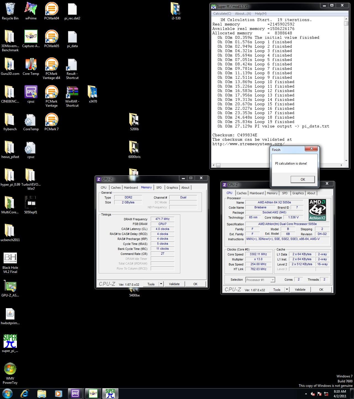Open the Processor #1 selection combo box
Viewport: 354px width, 399px height.
tap(260, 280)
